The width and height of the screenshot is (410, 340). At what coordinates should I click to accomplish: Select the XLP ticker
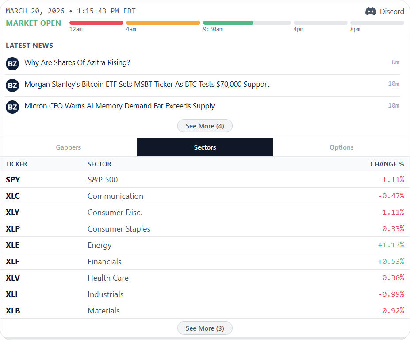pyautogui.click(x=13, y=229)
